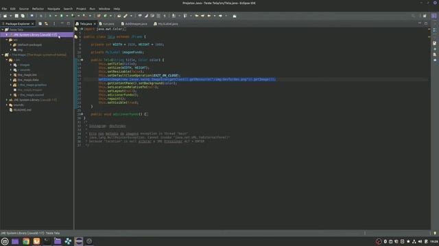Image resolution: width=439 pixels, height=246 pixels.
Task: Click the Coverage run toolbar icon
Action: click(x=73, y=16)
